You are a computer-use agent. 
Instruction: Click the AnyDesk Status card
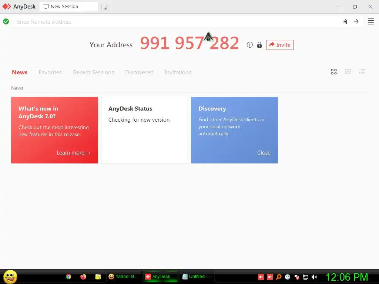pyautogui.click(x=145, y=130)
